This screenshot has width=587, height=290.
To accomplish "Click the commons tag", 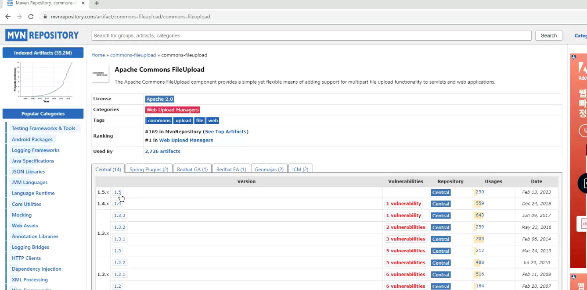I will point(159,120).
